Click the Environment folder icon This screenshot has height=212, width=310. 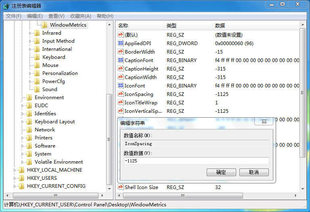(29, 98)
